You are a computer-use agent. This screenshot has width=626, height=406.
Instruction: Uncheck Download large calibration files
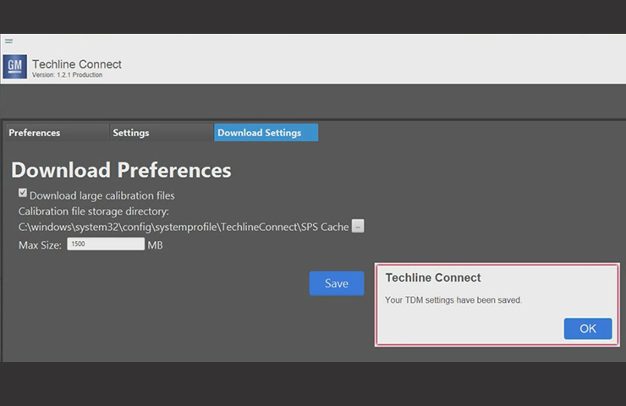tap(23, 193)
